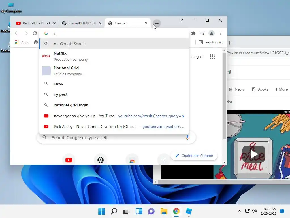The height and width of the screenshot is (218, 290).
Task: Play the Spice Meal video thumbnail
Action: pos(254,154)
